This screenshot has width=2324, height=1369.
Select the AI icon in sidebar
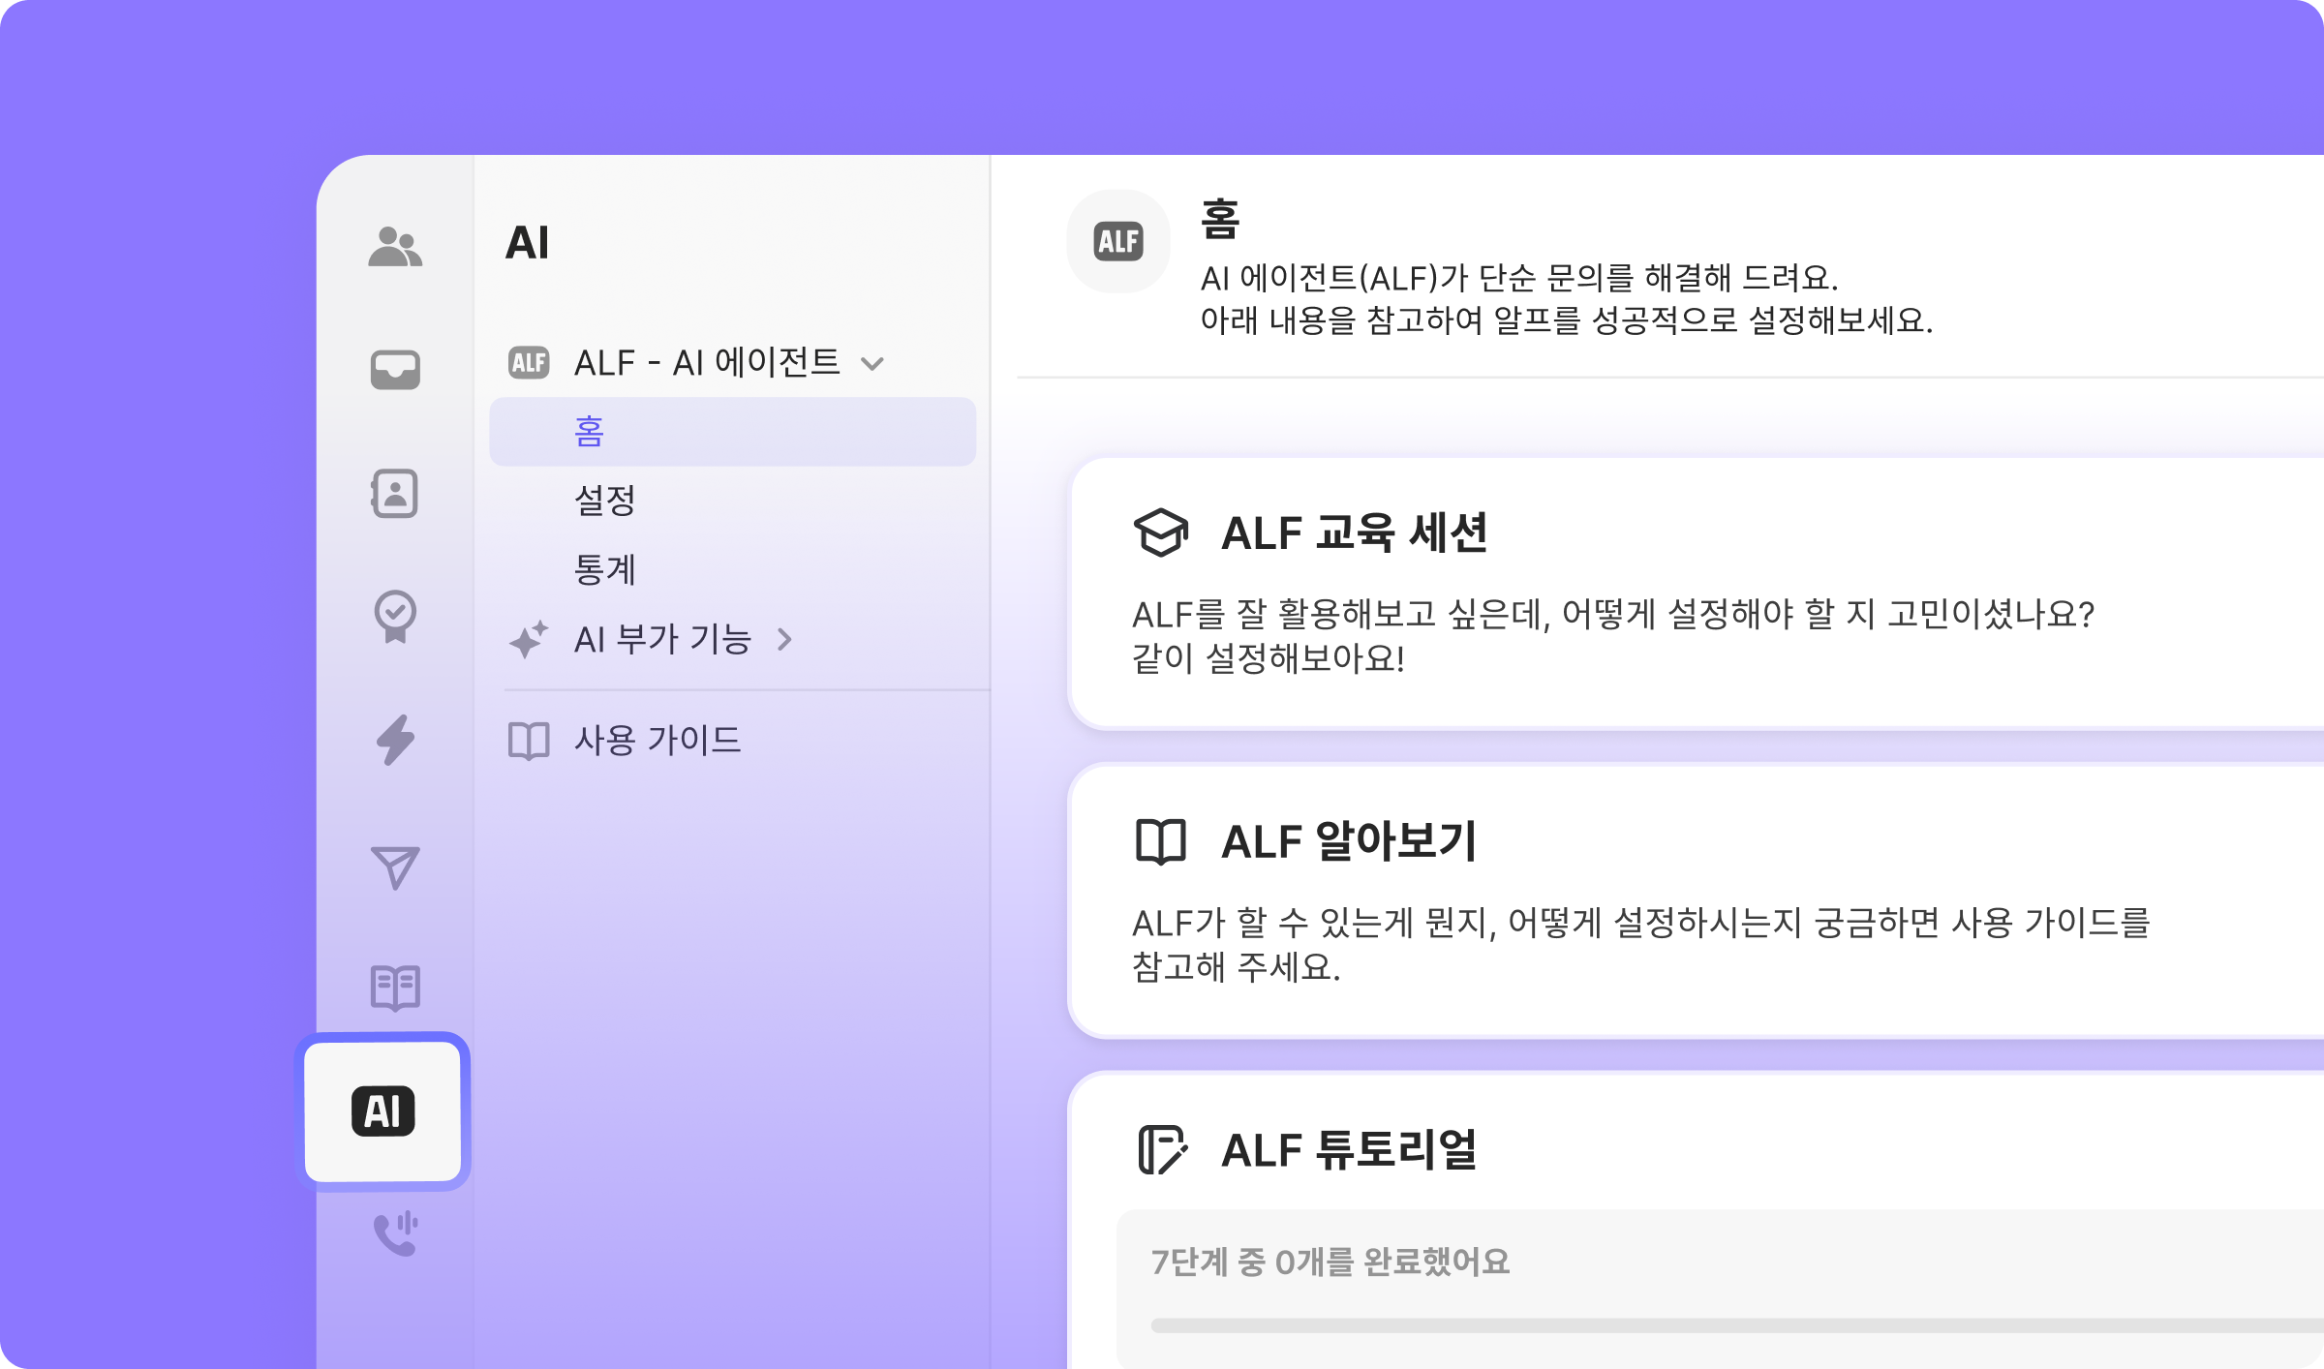(383, 1111)
